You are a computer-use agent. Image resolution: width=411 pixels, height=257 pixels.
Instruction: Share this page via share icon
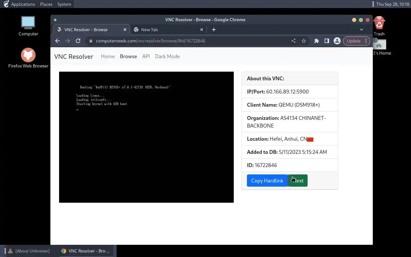pos(293,41)
